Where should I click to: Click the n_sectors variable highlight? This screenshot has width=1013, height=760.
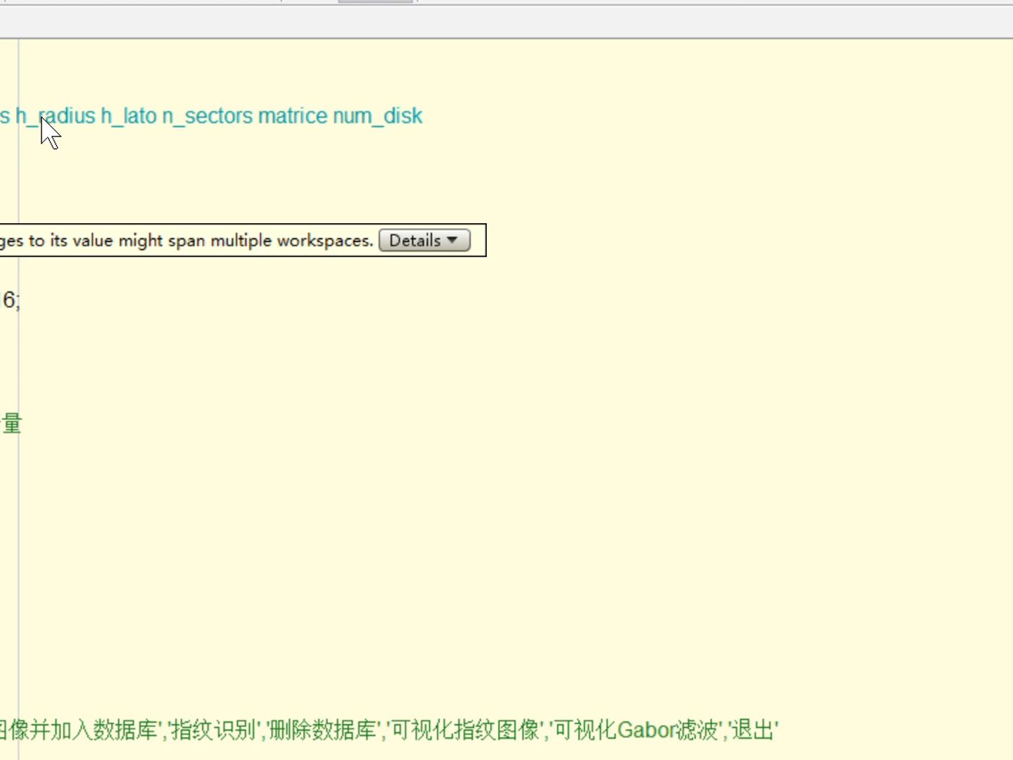click(206, 115)
